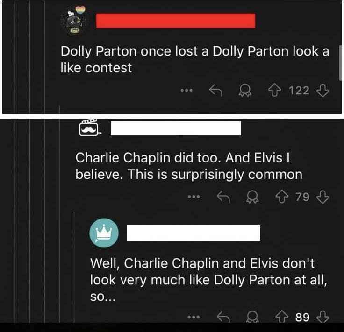
Task: Reply to the 'Well, Charlie Chaplin and Elvis' comment
Action: click(223, 317)
